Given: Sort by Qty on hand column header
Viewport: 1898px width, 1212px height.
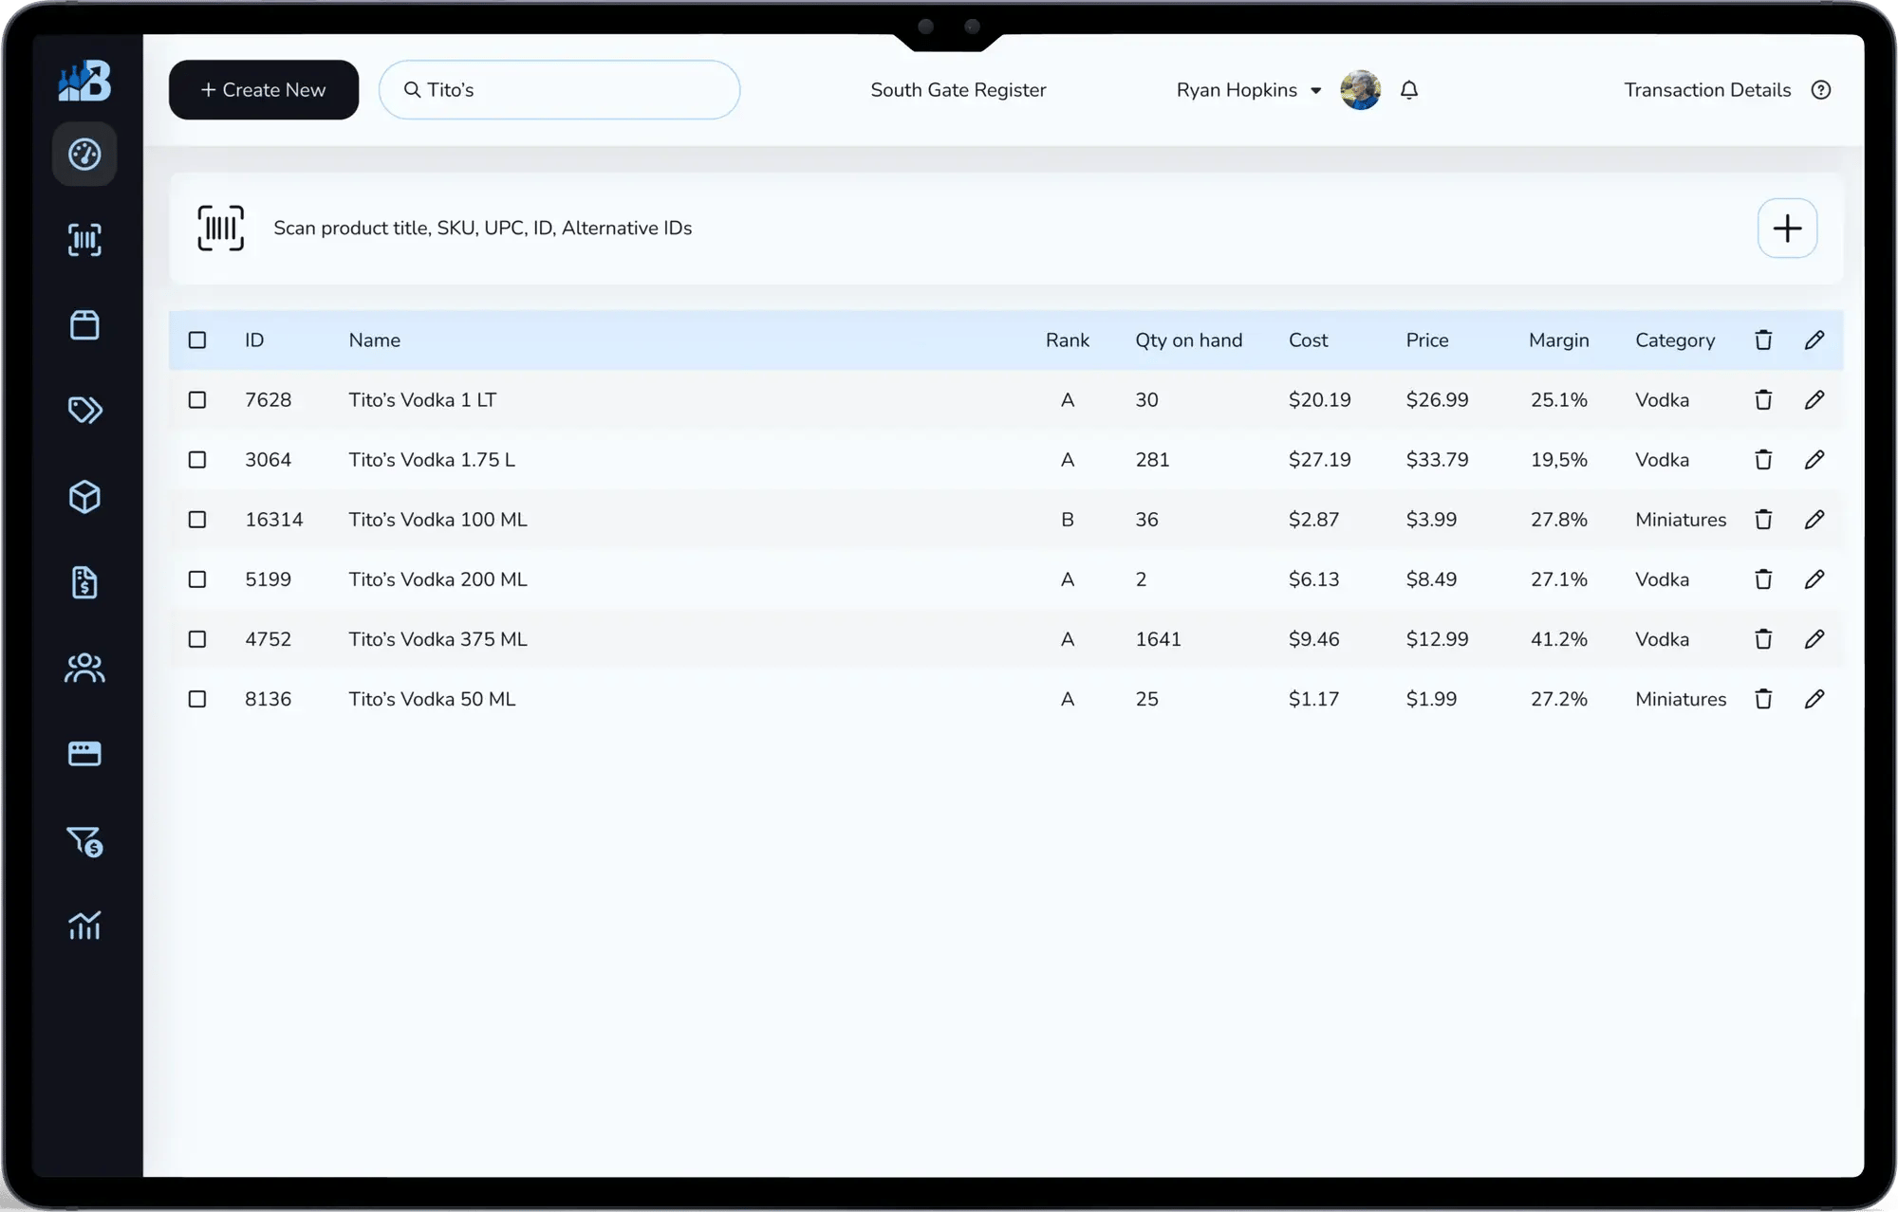Looking at the screenshot, I should point(1188,340).
